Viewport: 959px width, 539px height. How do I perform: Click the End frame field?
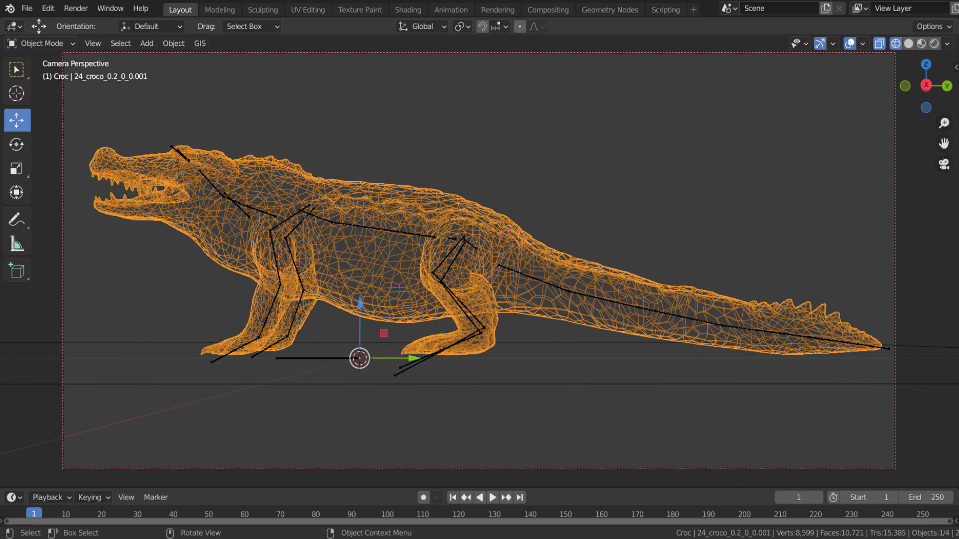[926, 497]
